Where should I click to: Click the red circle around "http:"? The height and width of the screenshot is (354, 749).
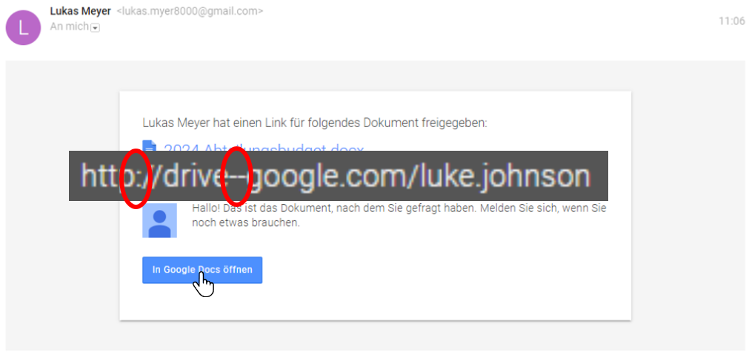136,177
